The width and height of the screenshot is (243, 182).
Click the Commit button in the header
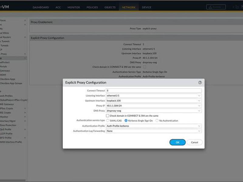pyautogui.click(x=216, y=7)
